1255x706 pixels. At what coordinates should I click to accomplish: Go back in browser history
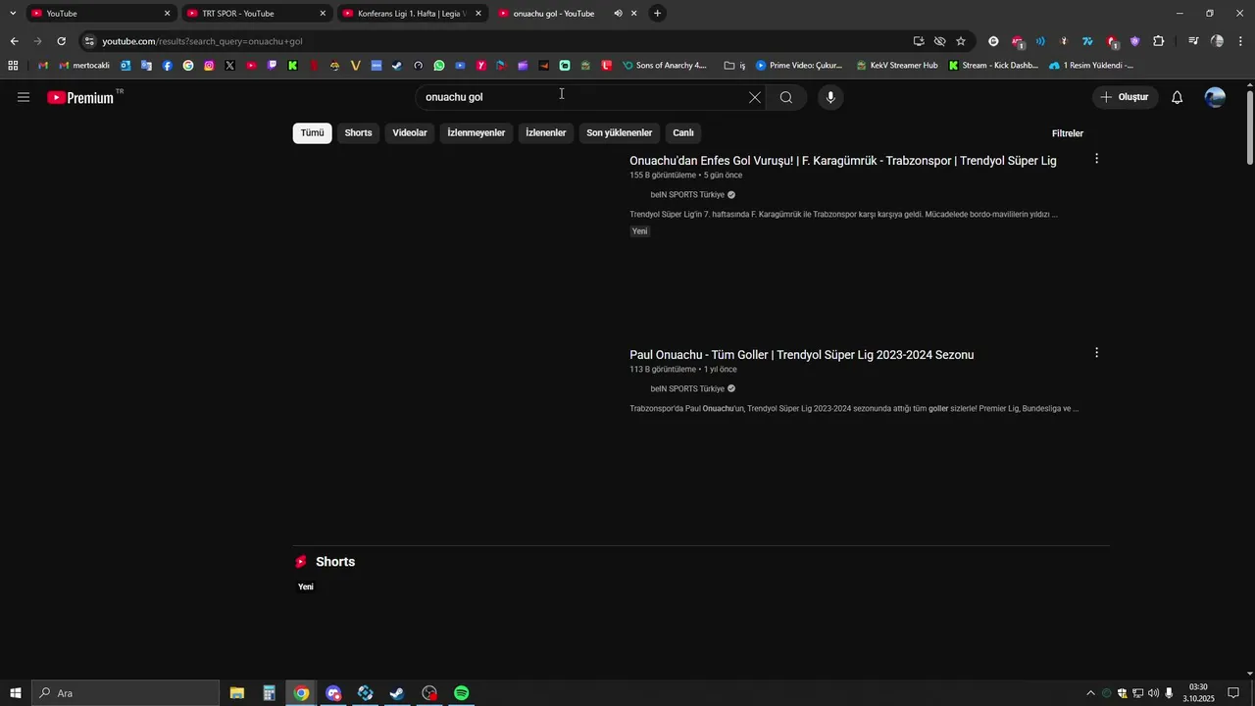tap(14, 41)
